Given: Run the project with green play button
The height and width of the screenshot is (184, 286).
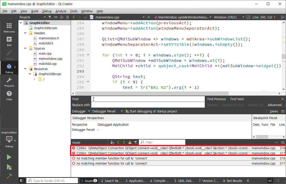Looking at the screenshot, I should 9,157.
